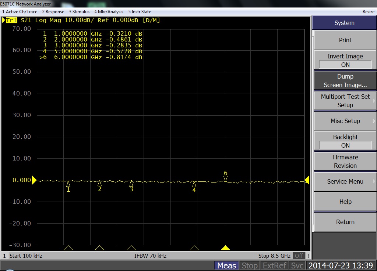This screenshot has width=377, height=271.
Task: Open the Mkr/Analysis menu
Action: [109, 12]
